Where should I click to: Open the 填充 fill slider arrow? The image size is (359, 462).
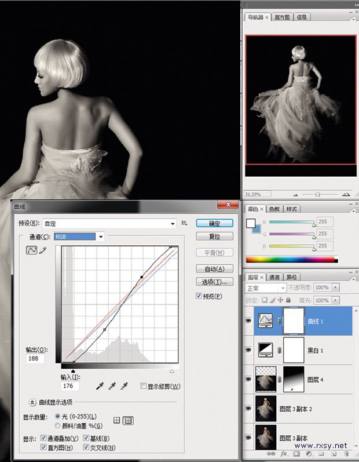click(x=336, y=300)
